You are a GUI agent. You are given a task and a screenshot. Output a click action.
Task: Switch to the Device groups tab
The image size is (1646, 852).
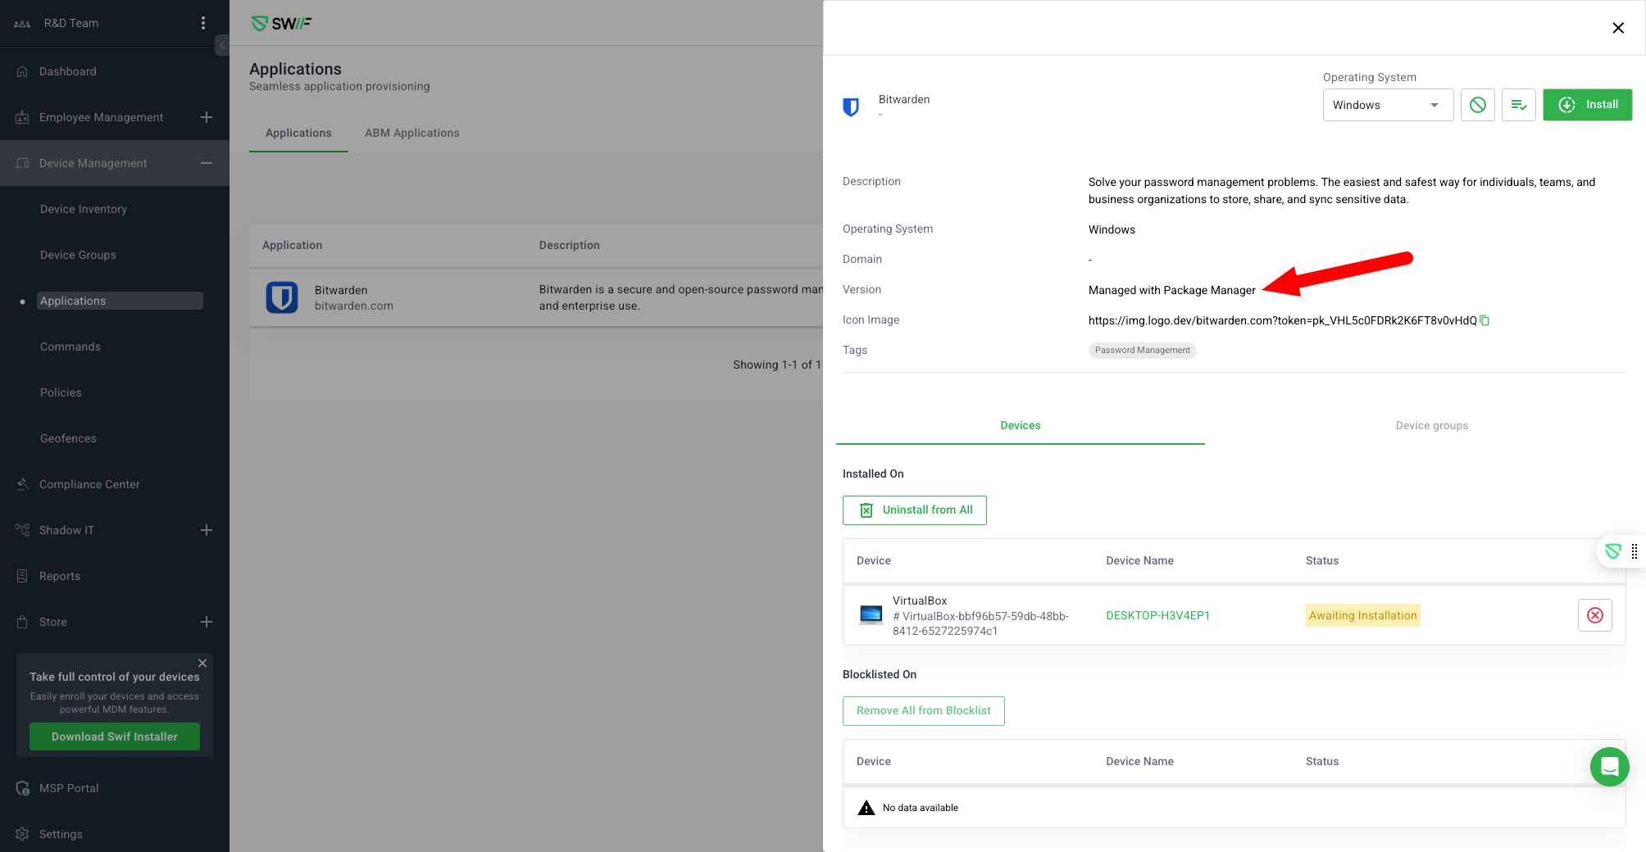point(1431,425)
